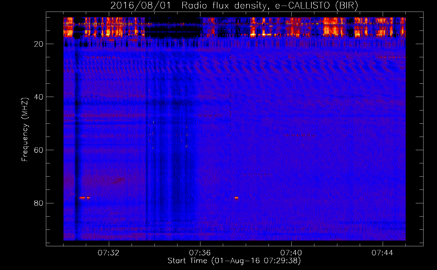This screenshot has width=437, height=270.
Task: Click the 80 MHz frequency tick label
Action: pyautogui.click(x=39, y=203)
